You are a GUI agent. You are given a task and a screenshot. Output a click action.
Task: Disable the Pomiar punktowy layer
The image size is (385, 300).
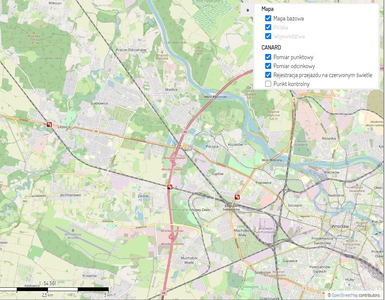(268, 57)
